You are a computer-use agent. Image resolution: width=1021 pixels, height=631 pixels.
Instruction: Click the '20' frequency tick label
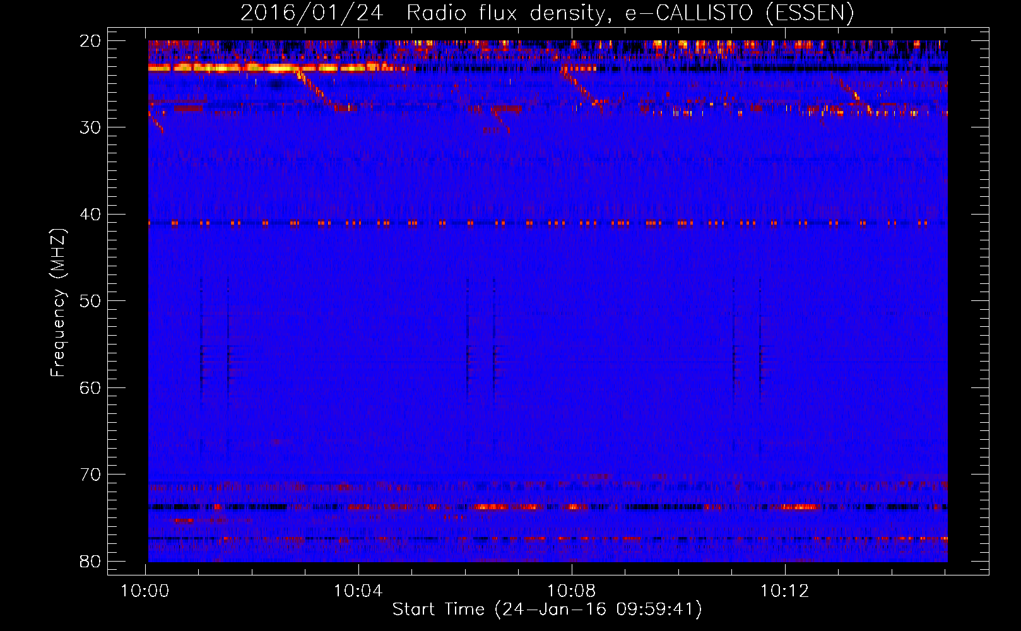coord(91,41)
